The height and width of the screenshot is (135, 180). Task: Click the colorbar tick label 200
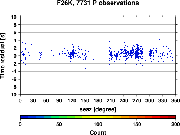tap(176, 124)
